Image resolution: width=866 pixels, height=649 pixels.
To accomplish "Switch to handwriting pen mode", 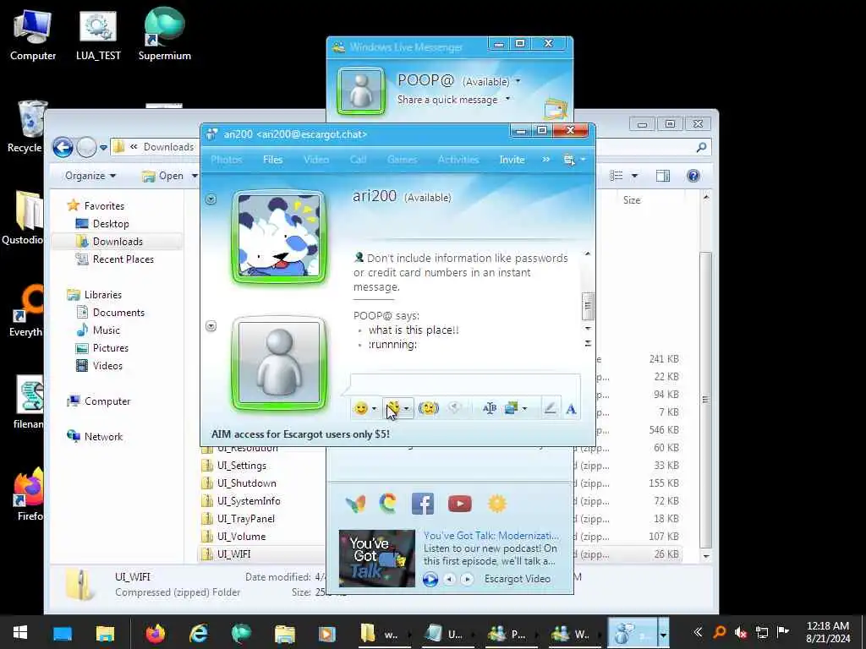I will coord(550,408).
